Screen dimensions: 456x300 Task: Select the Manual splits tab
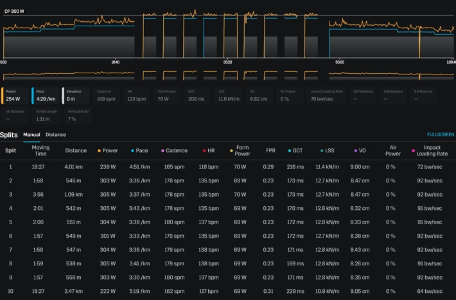click(x=31, y=135)
